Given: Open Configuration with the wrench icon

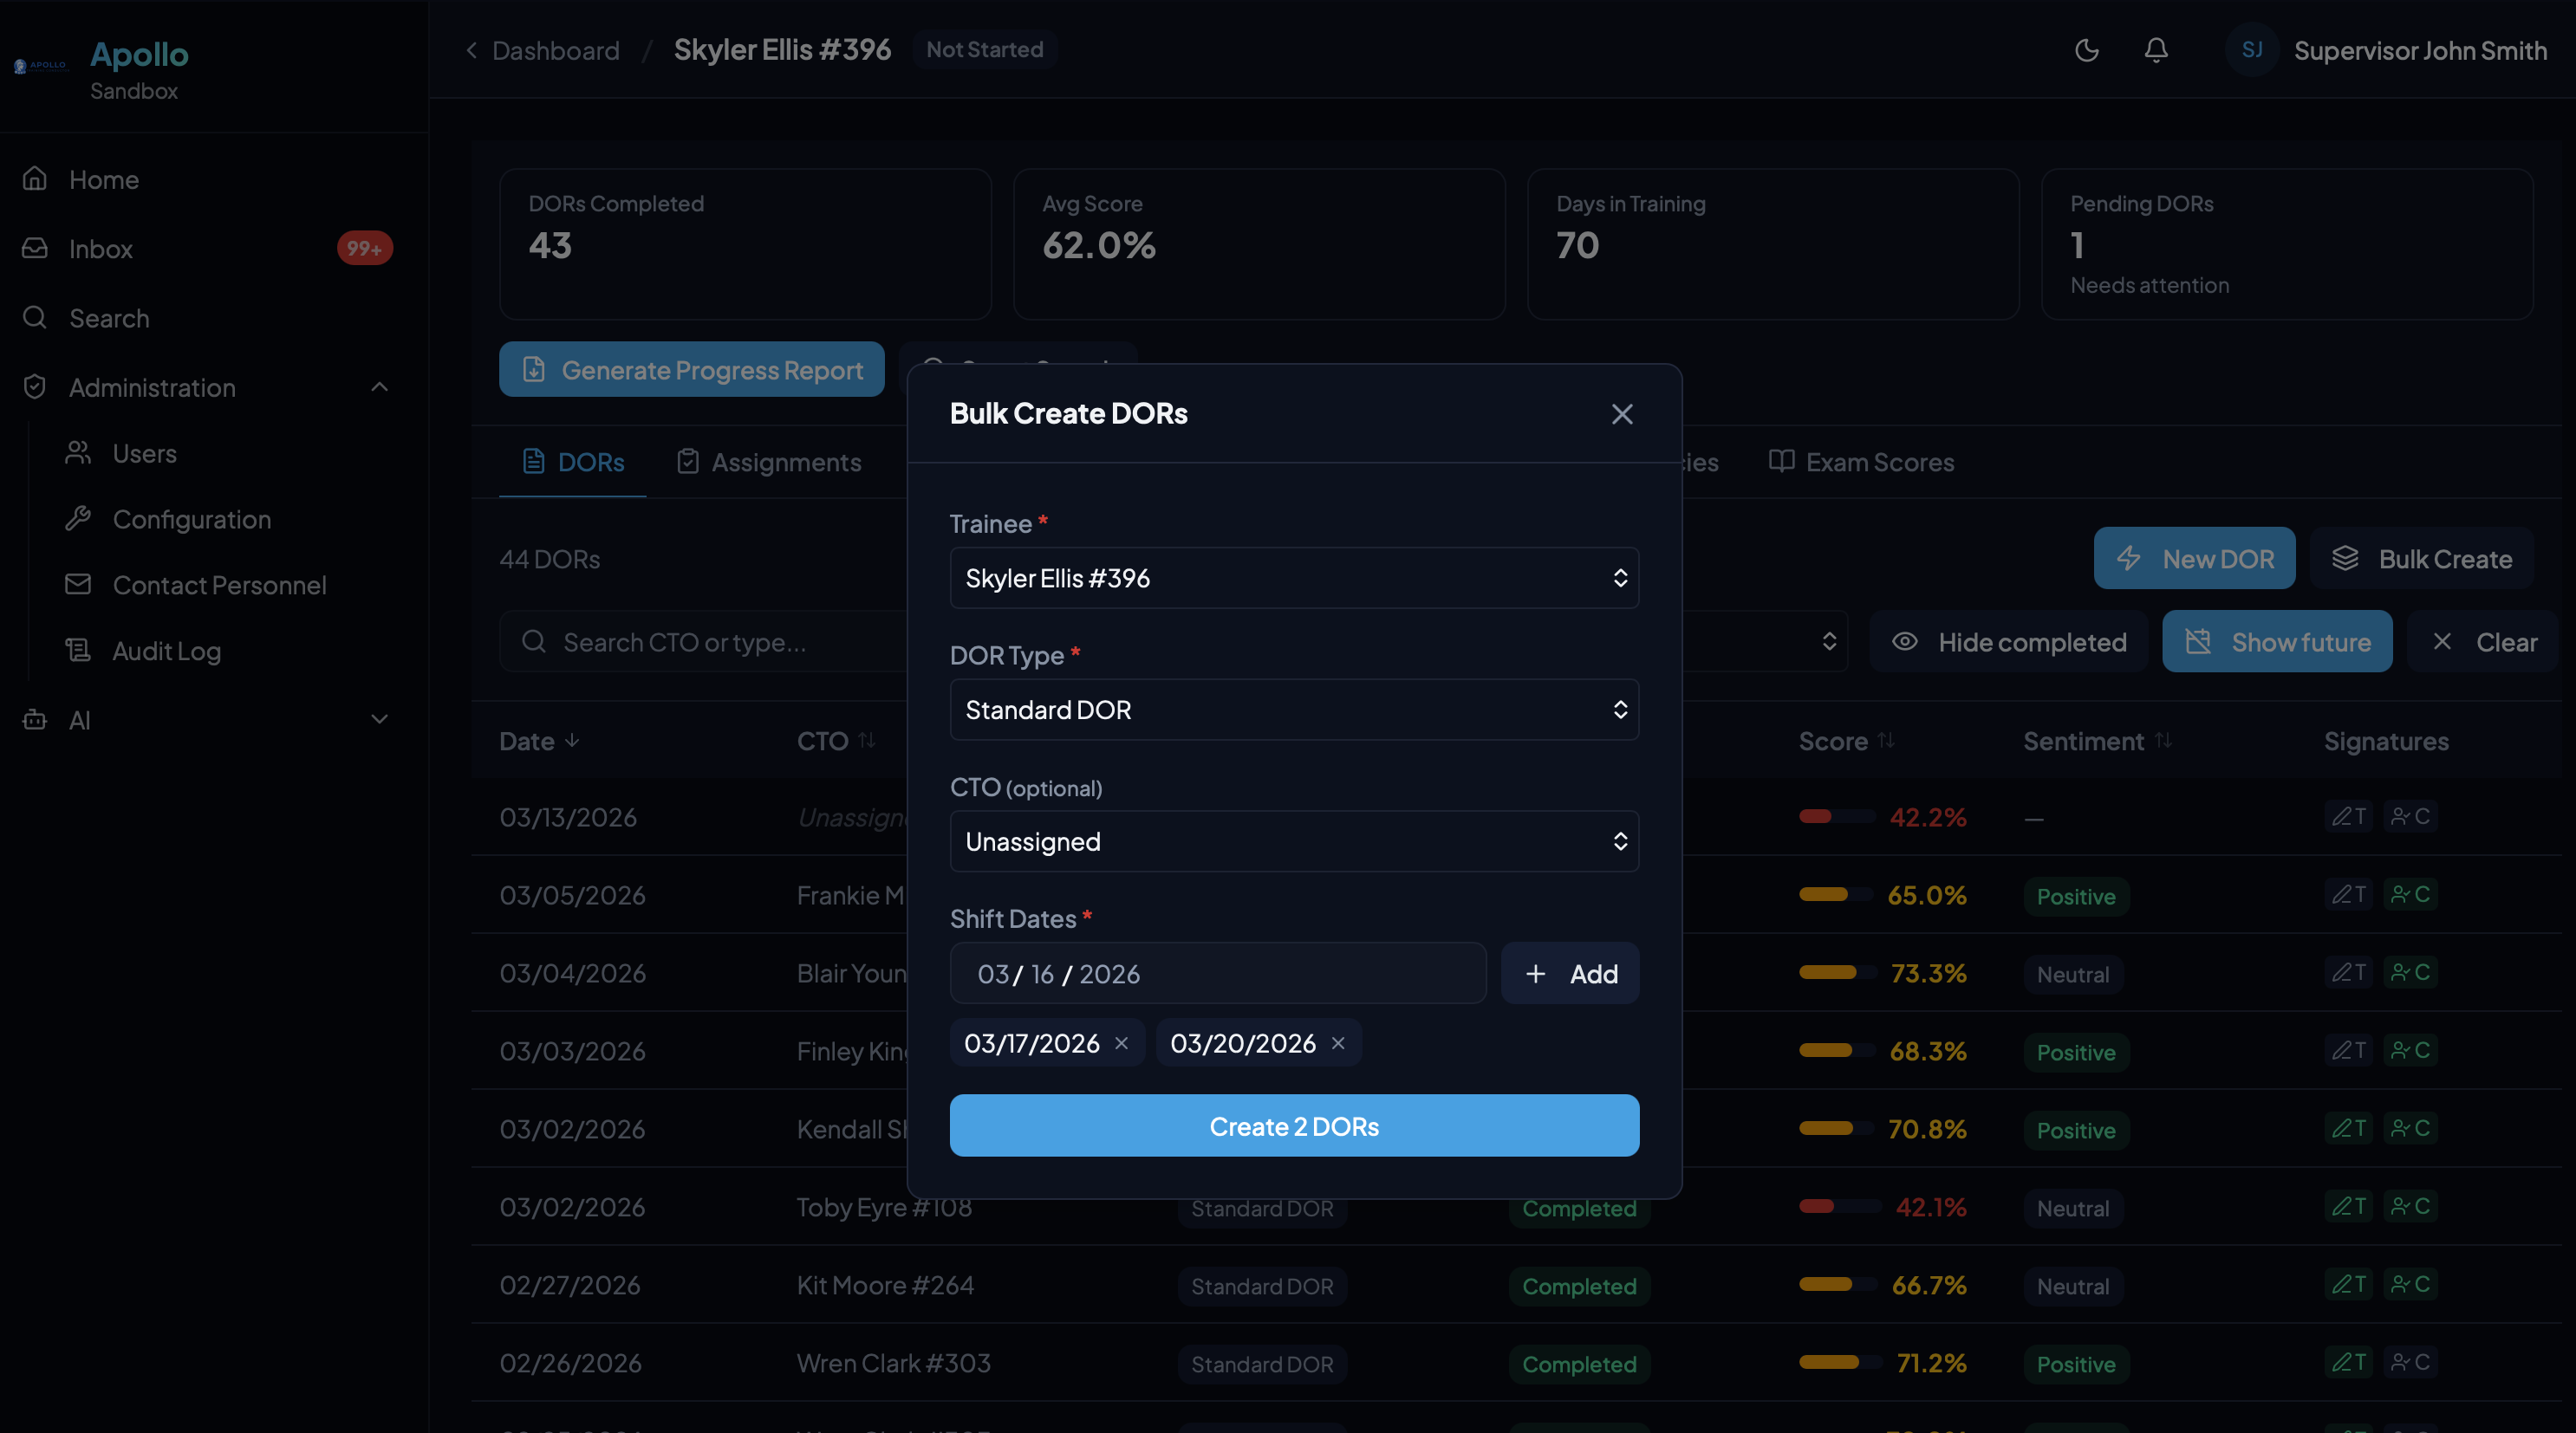Looking at the screenshot, I should (191, 519).
